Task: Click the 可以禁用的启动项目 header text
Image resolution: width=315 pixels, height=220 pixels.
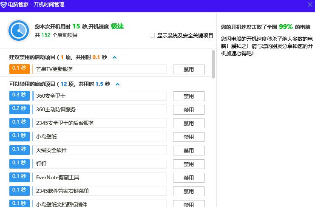Action: 32,84
